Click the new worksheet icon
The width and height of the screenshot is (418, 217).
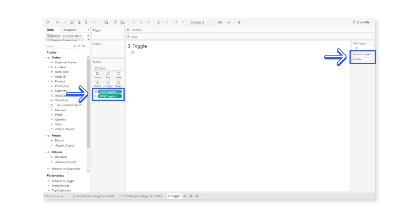click(x=185, y=196)
